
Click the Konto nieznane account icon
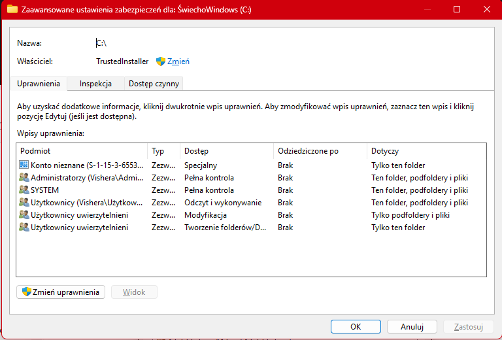[x=24, y=165]
